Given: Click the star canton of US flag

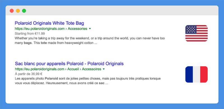Looking at the screenshot, I should [191, 30].
